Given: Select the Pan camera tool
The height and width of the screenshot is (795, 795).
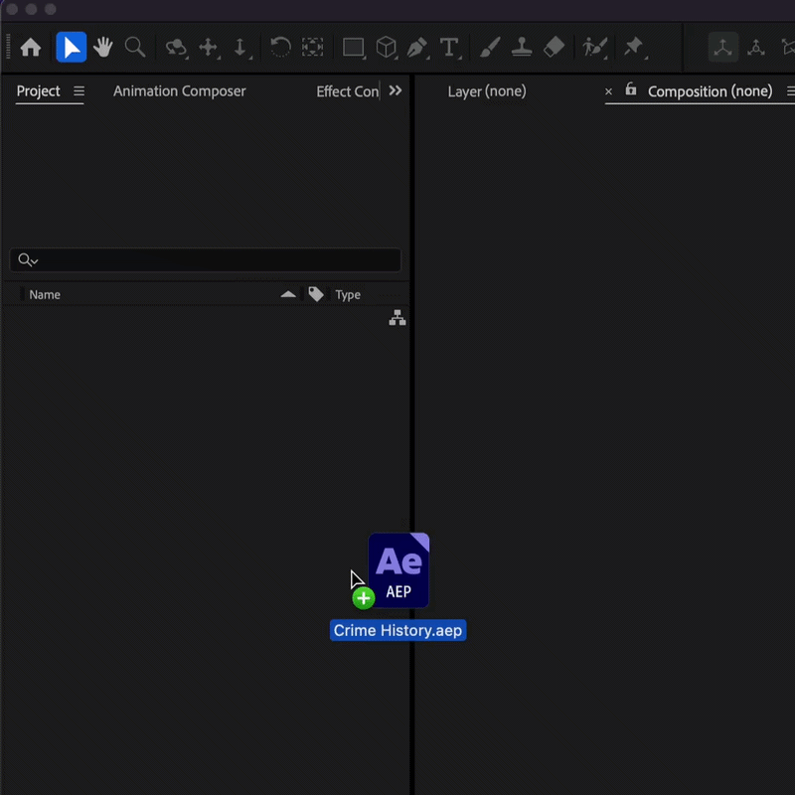Looking at the screenshot, I should pyautogui.click(x=209, y=48).
